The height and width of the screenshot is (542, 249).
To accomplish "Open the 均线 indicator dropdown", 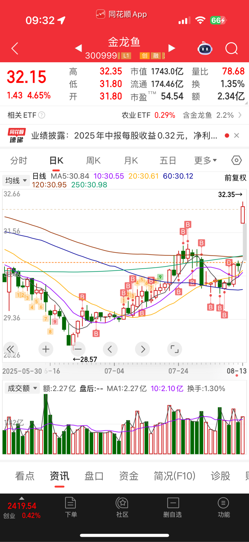I will (16, 180).
